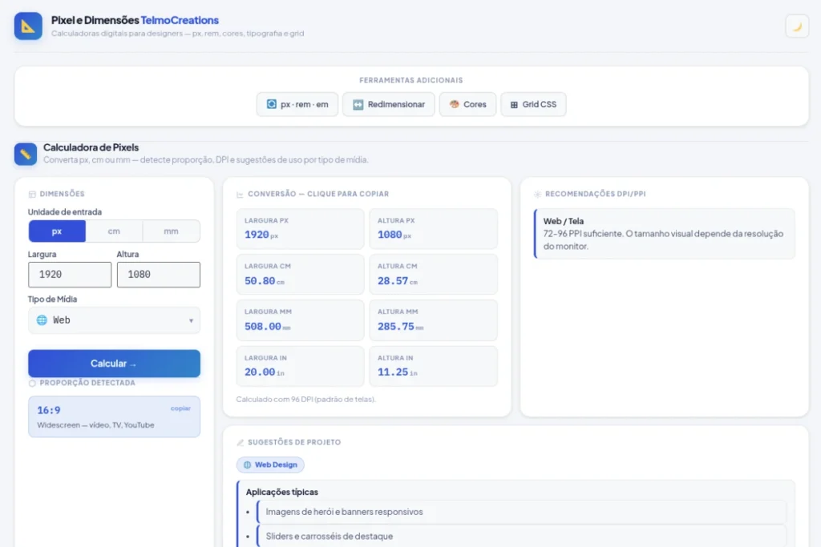821x547 pixels.
Task: Toggle dark mode with the moon icon
Action: pyautogui.click(x=797, y=26)
